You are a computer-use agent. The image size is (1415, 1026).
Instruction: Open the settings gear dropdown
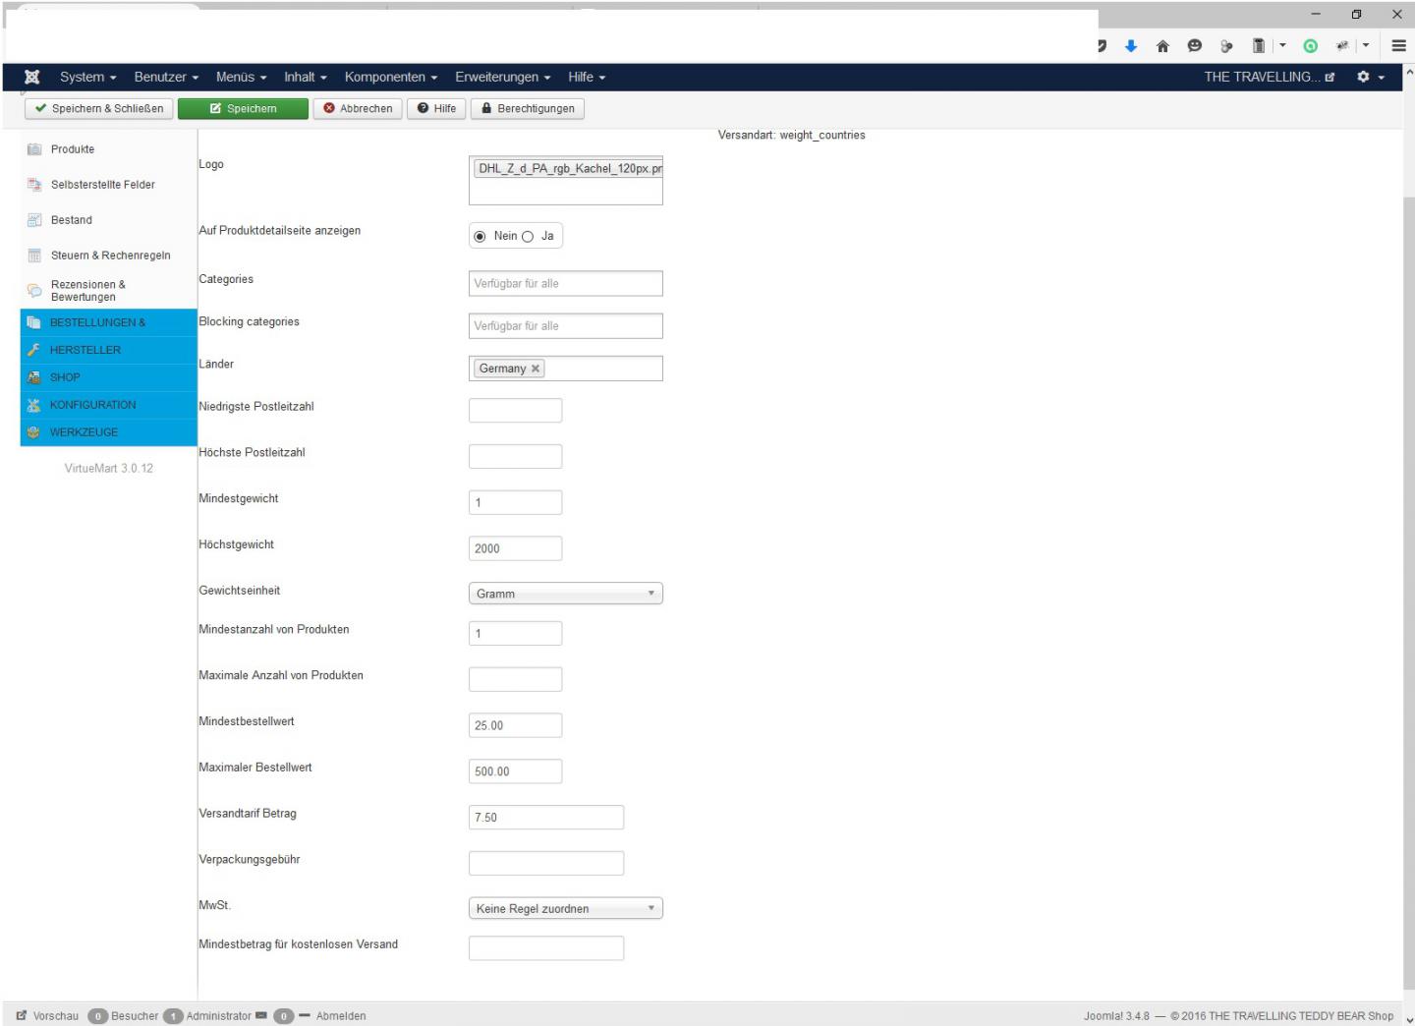click(1370, 77)
